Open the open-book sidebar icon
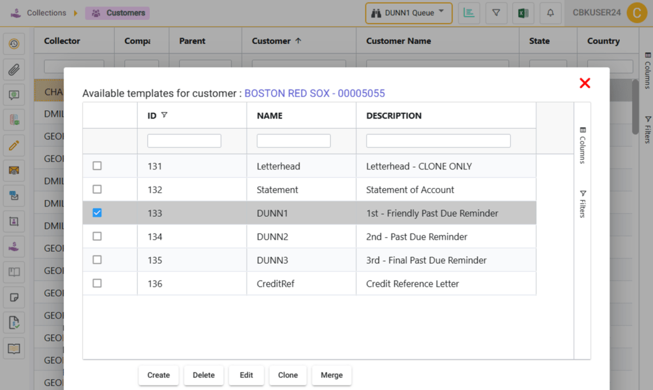Viewport: 653px width, 390px height. pyautogui.click(x=14, y=272)
